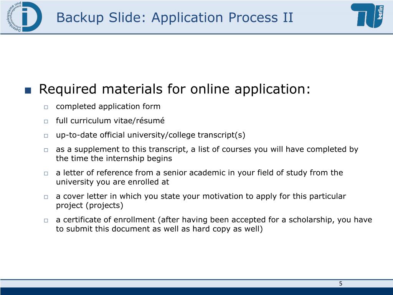The width and height of the screenshot is (393, 295).
Task: Click the dark blue footer bar
Action: [x=196, y=291]
